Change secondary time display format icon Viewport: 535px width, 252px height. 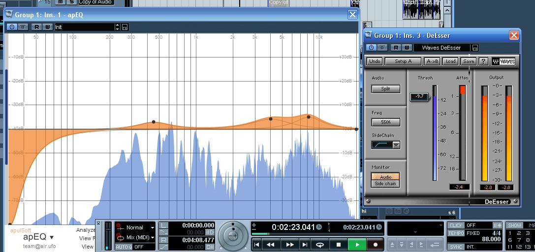pyautogui.click(x=378, y=227)
